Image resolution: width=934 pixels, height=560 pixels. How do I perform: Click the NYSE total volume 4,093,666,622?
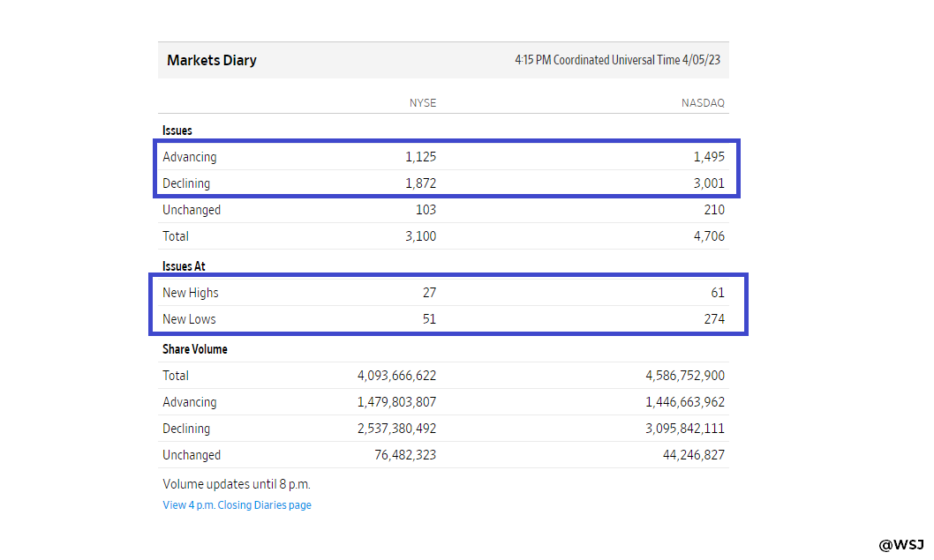(x=396, y=376)
